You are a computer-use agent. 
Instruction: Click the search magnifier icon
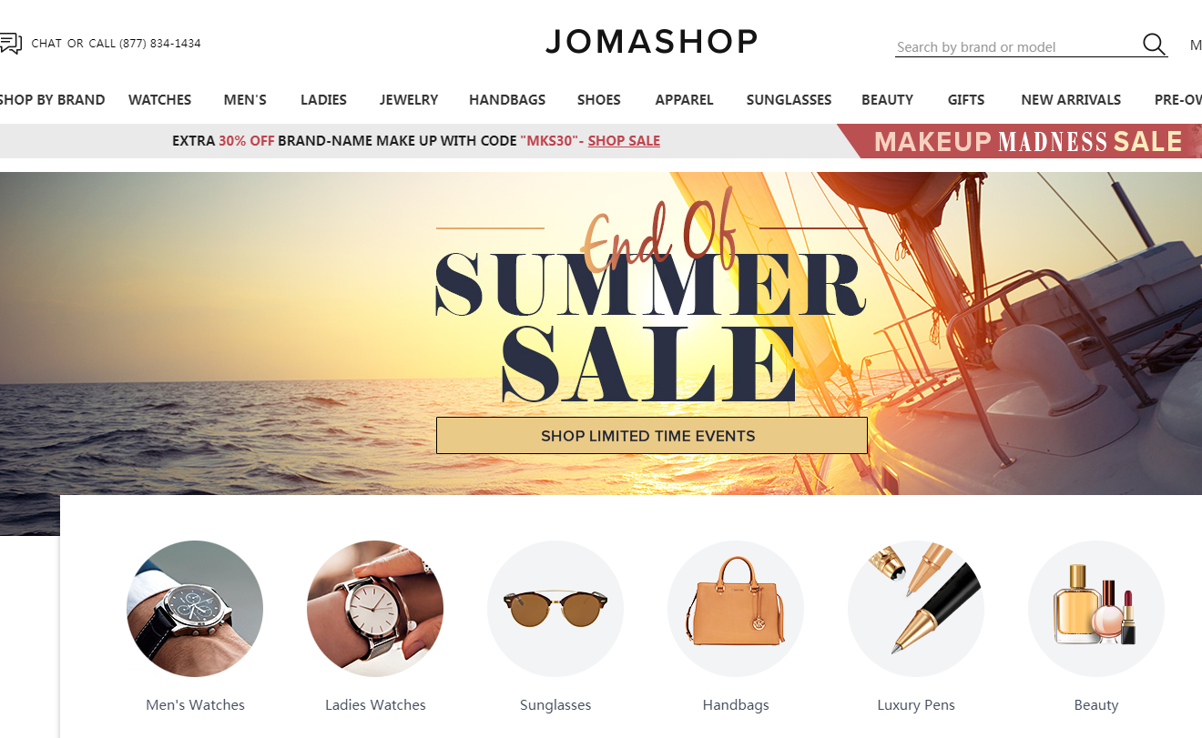click(x=1154, y=45)
